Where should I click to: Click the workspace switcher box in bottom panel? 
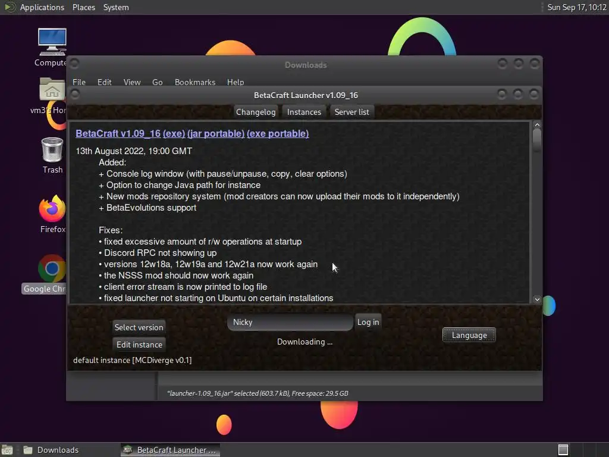click(x=563, y=450)
